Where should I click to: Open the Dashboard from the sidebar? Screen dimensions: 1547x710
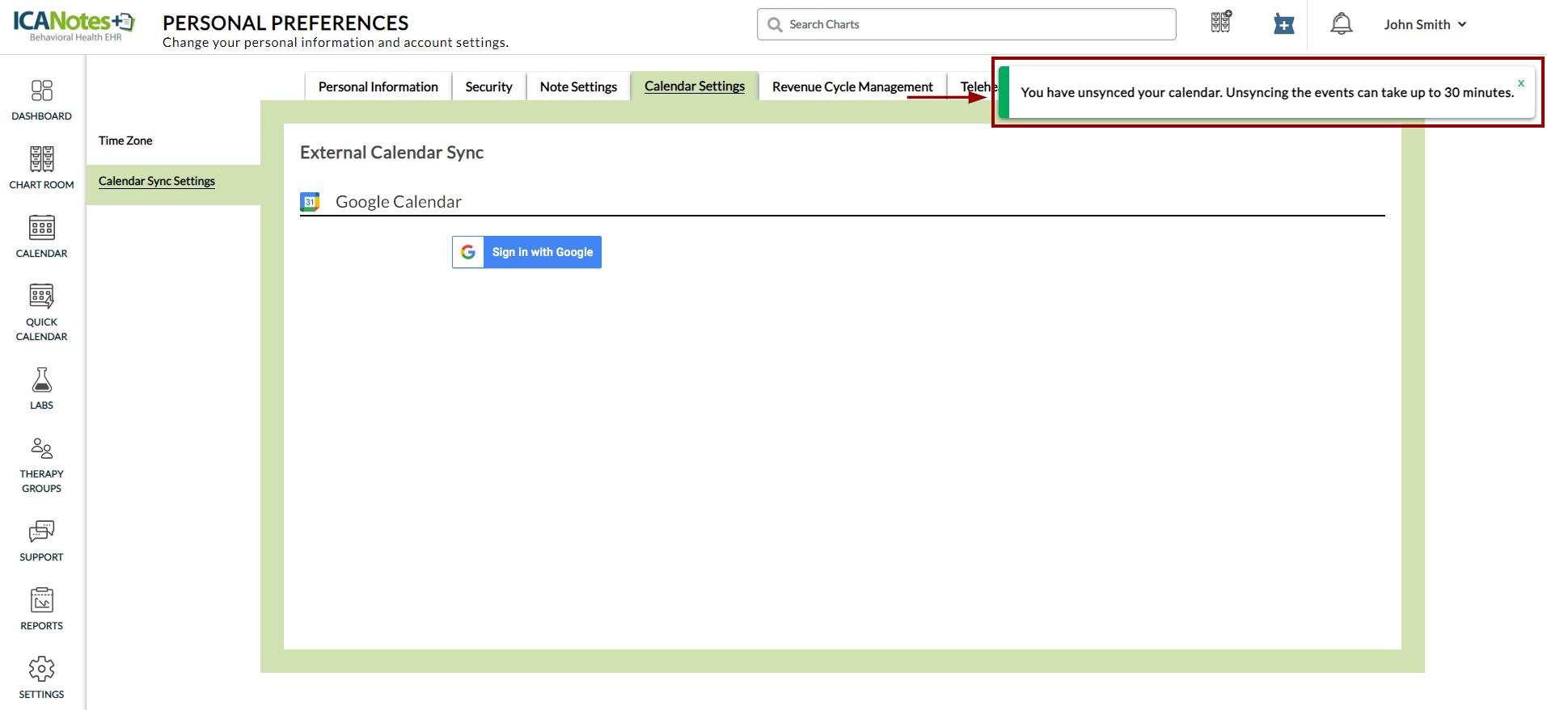pyautogui.click(x=41, y=99)
